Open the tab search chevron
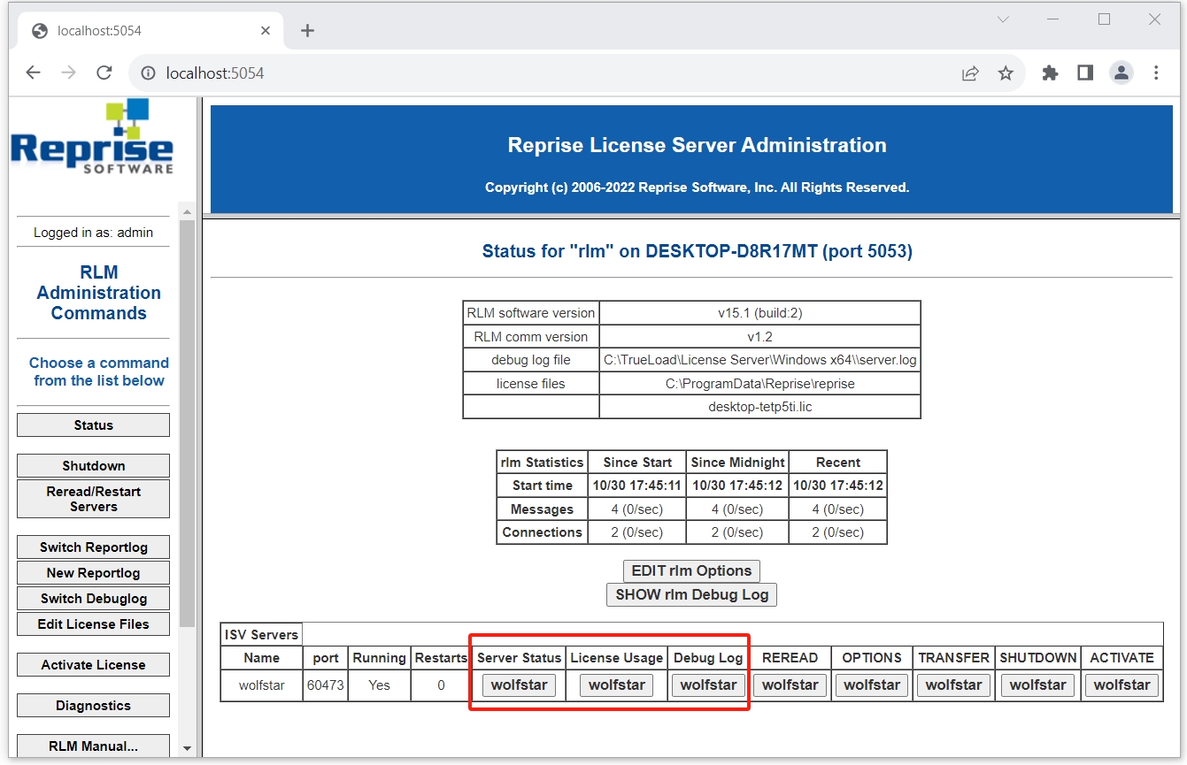 pos(1003,19)
